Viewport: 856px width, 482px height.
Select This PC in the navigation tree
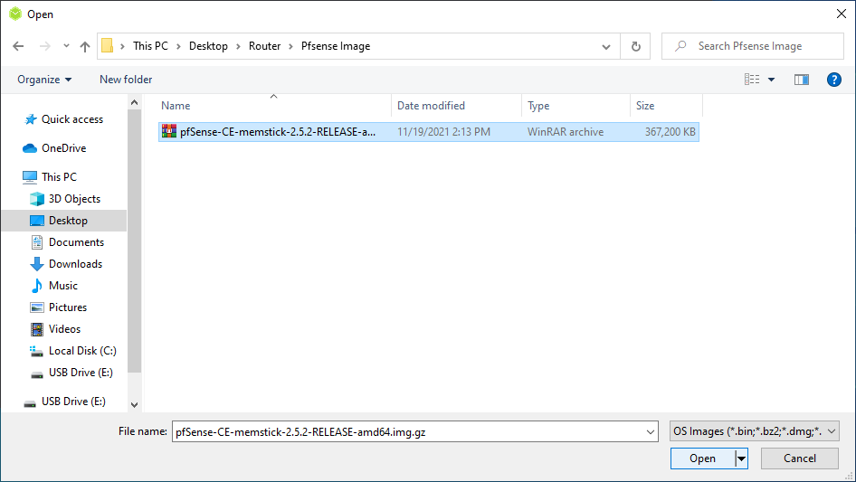click(x=59, y=177)
